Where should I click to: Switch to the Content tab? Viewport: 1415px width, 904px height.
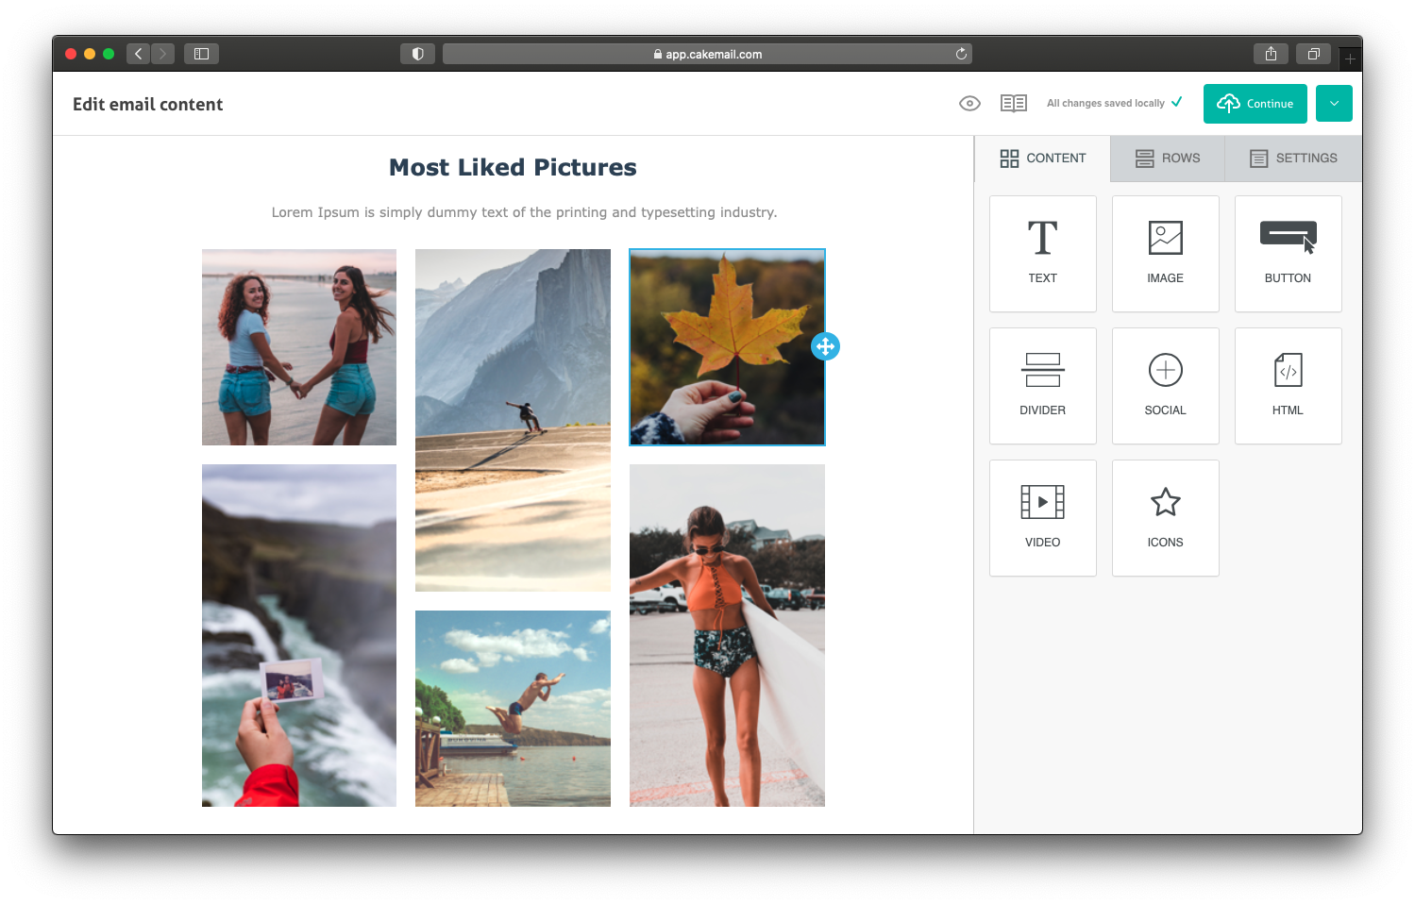point(1042,159)
